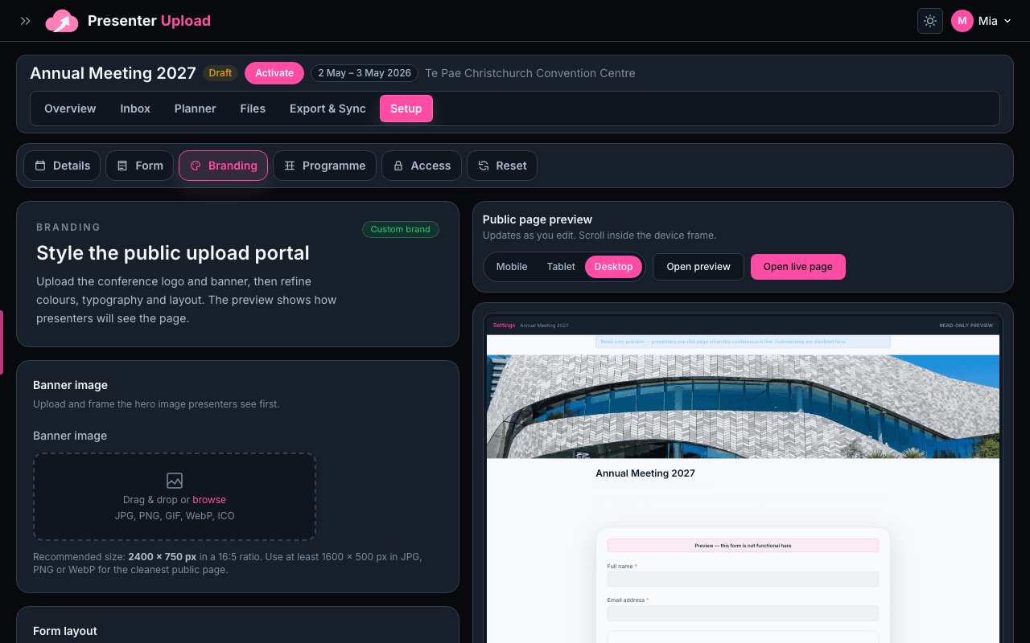Click the palette icon on Branding
This screenshot has height=643, width=1030.
[196, 166]
